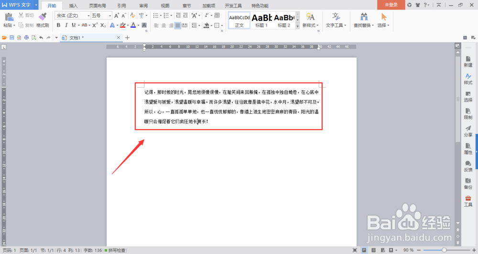Viewport: 478px width, 254px height.
Task: Expand the bullets list dropdown arrow
Action: point(161,16)
